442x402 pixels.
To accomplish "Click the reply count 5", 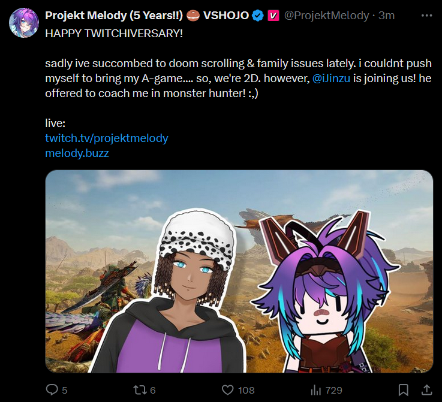I will pos(65,391).
